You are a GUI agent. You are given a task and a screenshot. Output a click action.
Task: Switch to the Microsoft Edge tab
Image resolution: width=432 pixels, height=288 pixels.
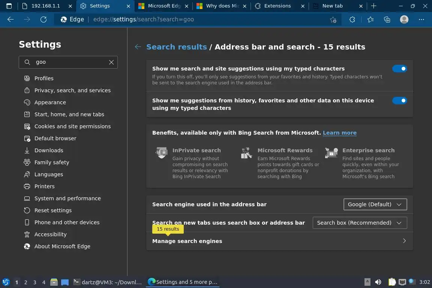[164, 6]
